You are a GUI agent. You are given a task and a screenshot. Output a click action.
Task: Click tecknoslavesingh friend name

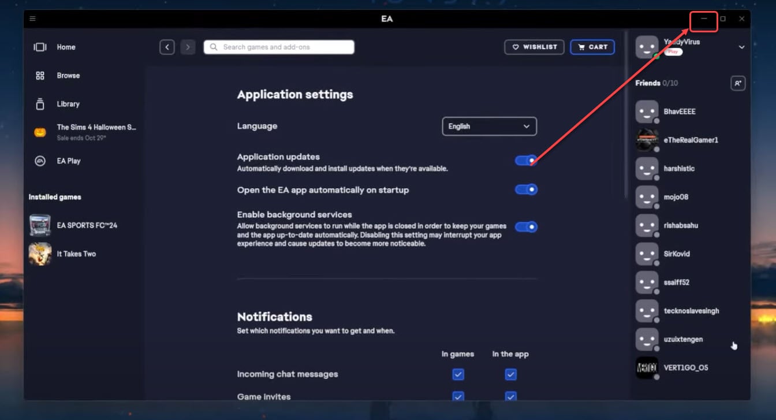pos(692,311)
